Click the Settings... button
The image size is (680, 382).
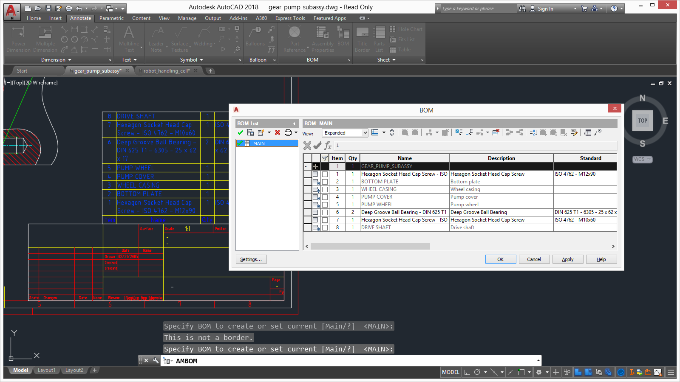coord(251,259)
